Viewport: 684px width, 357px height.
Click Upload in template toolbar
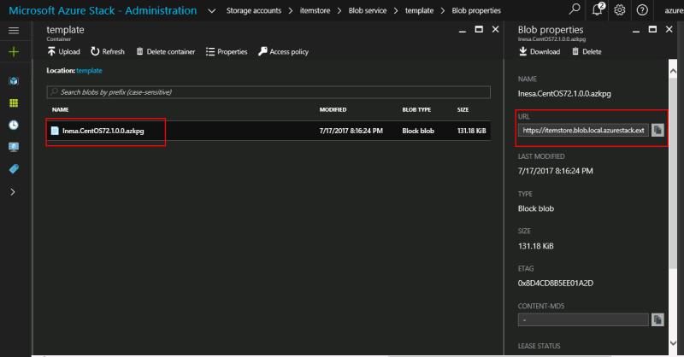click(x=63, y=51)
